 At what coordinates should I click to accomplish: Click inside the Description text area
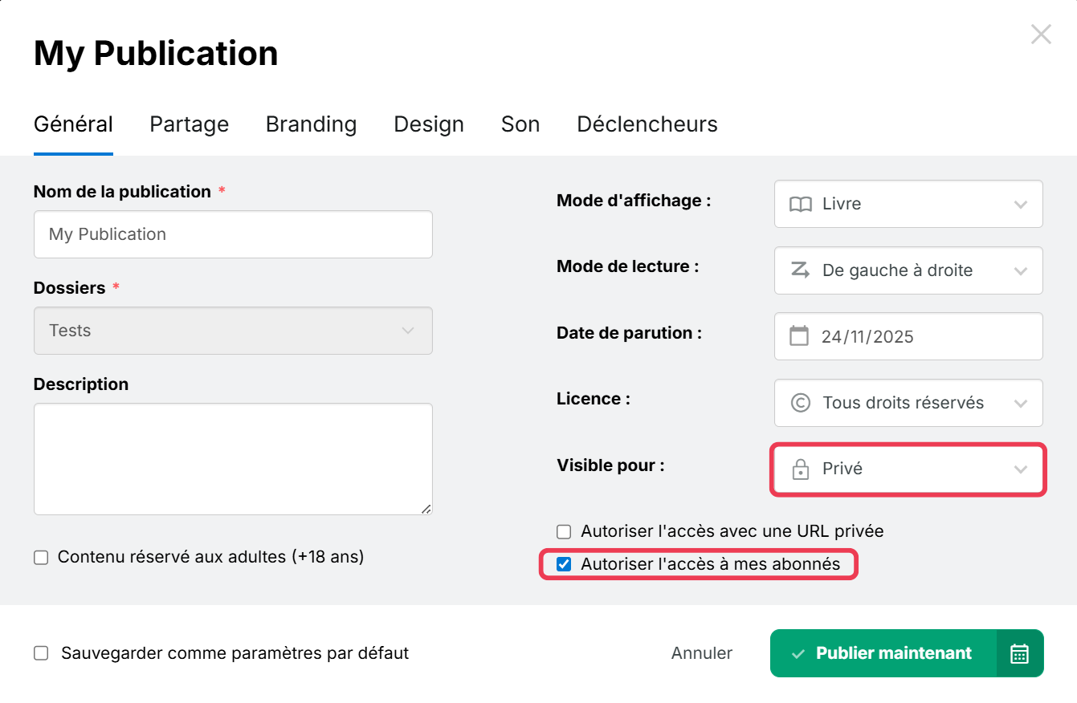233,459
